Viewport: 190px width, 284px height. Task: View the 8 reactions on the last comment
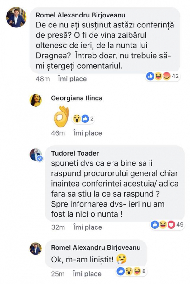pos(131,271)
